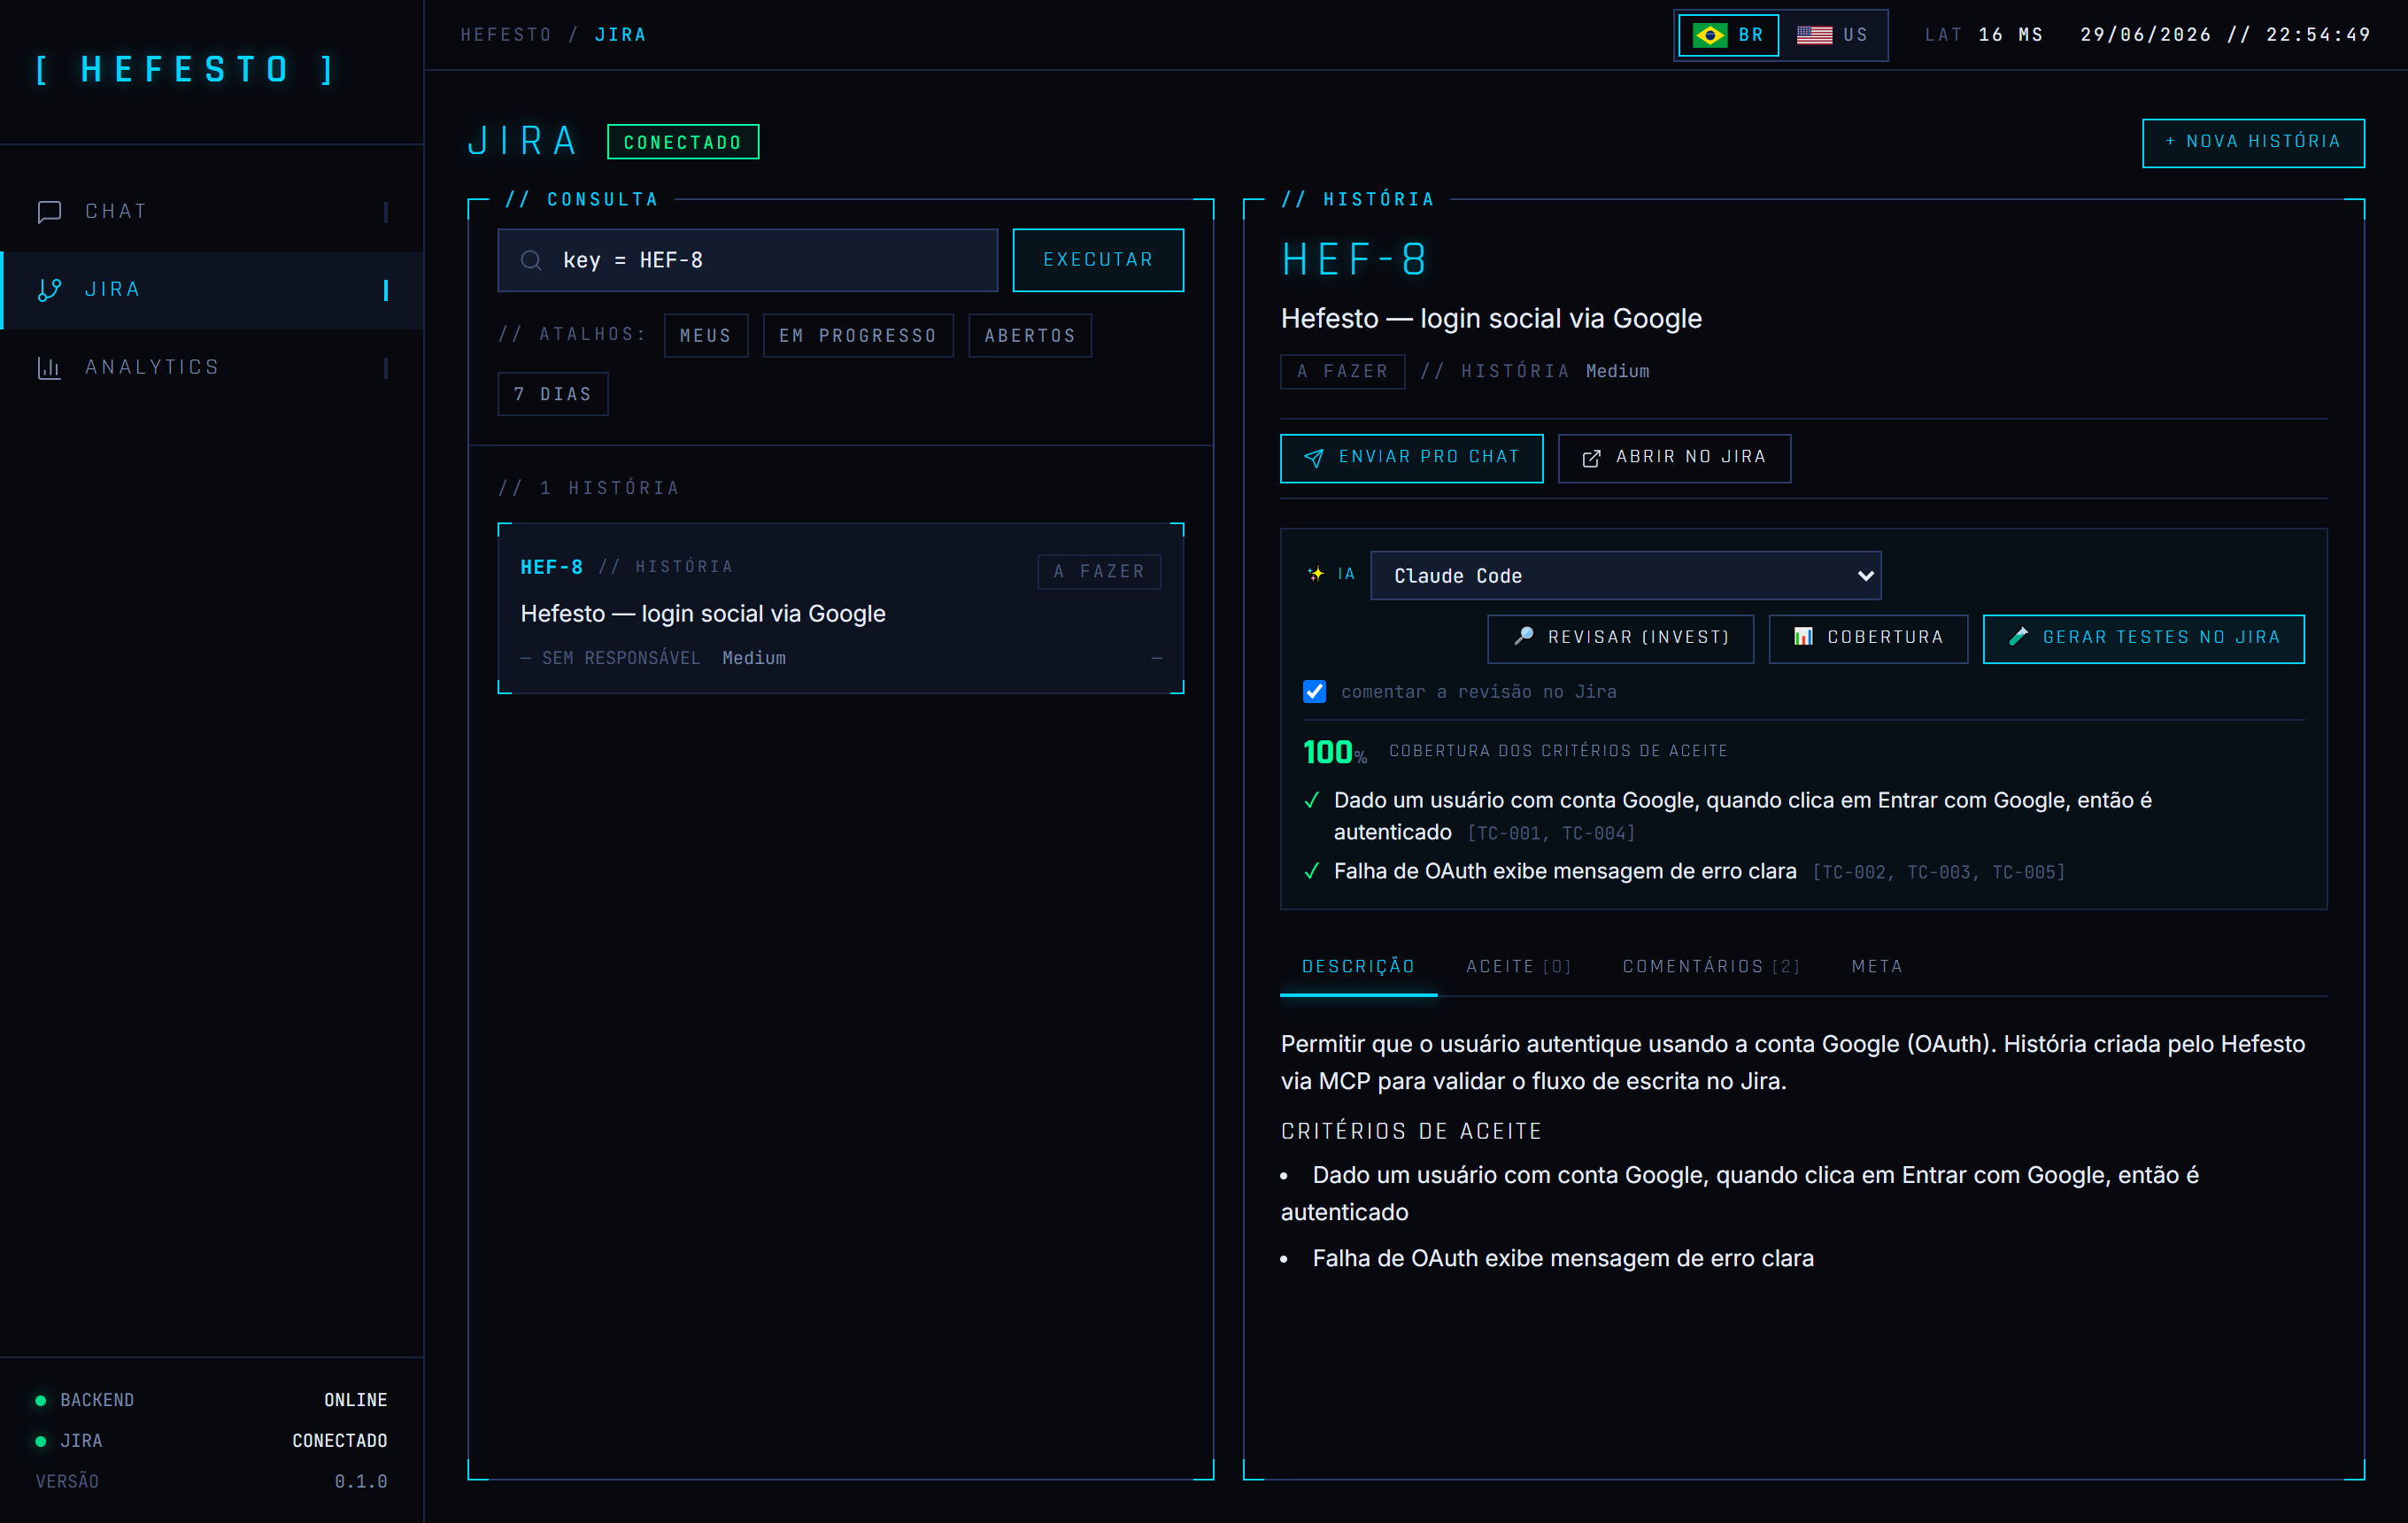Screen dimensions: 2408x1523
Task: Click + Nova História button
Action: 2253,142
